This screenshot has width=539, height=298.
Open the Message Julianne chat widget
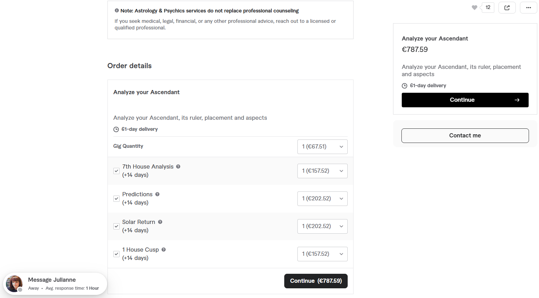pos(55,284)
